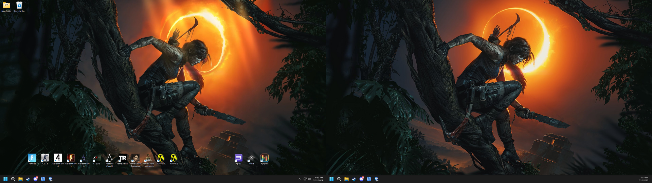Show hidden tray icons with the chevron
Image resolution: width=652 pixels, height=183 pixels.
tap(300, 179)
